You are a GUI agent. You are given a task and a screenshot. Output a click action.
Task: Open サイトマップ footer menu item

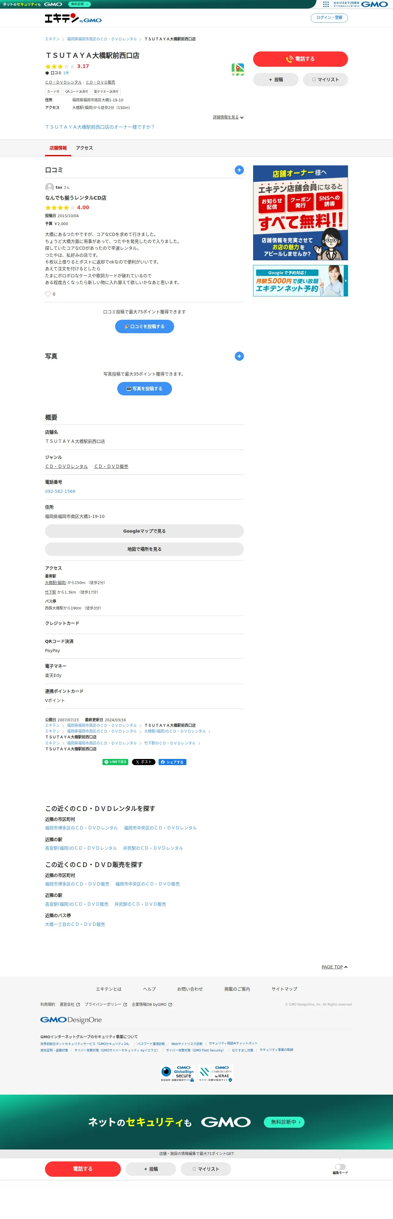(284, 989)
